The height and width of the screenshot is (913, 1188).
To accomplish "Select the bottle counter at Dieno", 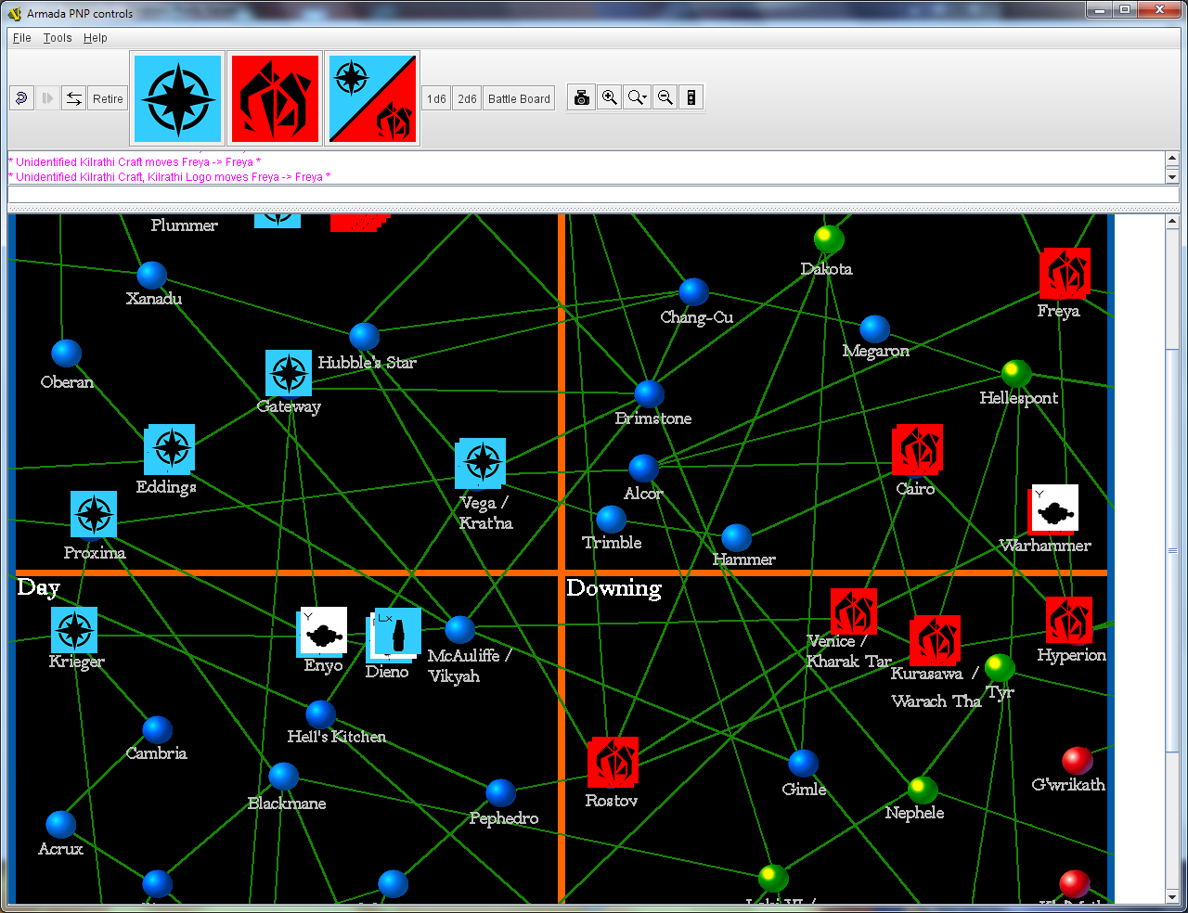I will [398, 633].
